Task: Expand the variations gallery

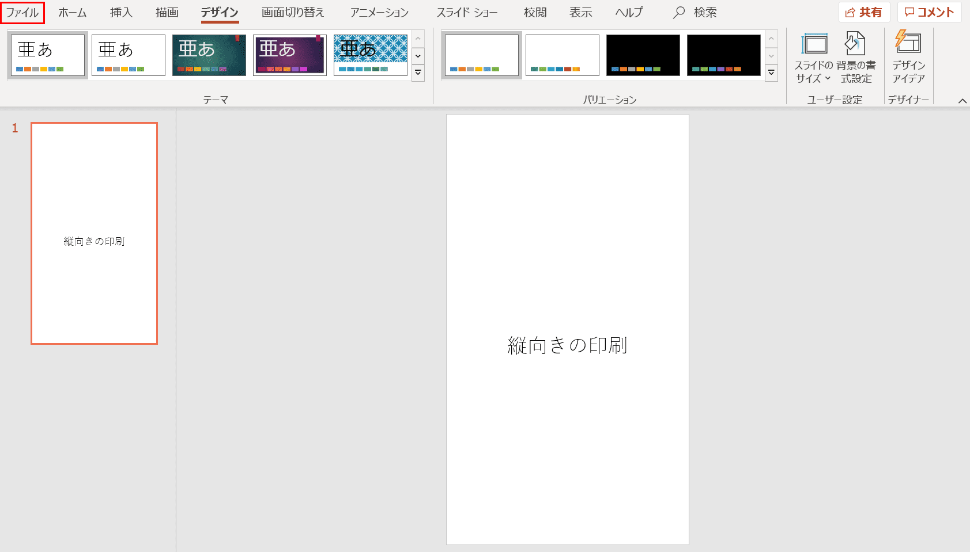Action: (771, 73)
